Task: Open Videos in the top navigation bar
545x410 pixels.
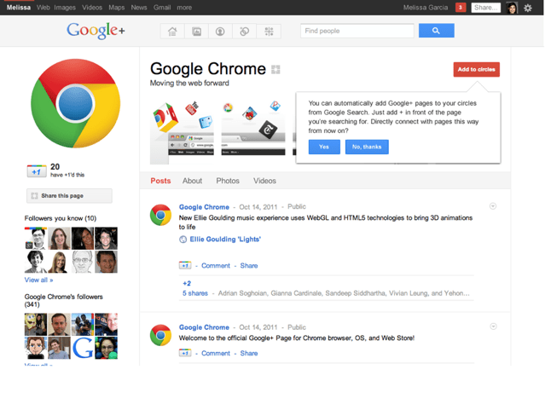Action: click(92, 8)
